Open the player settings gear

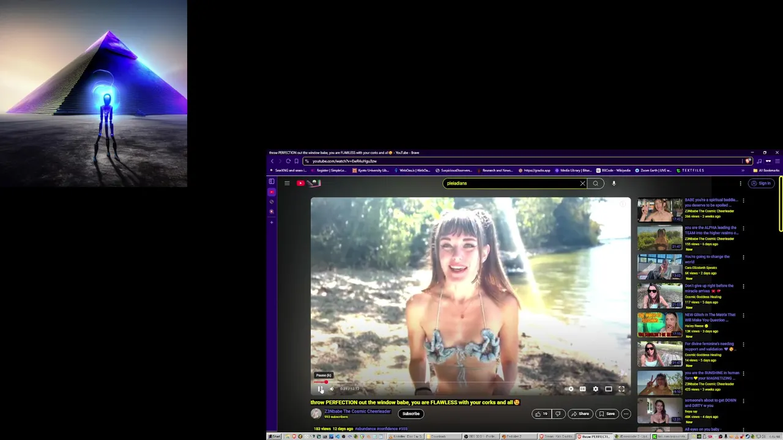(596, 389)
